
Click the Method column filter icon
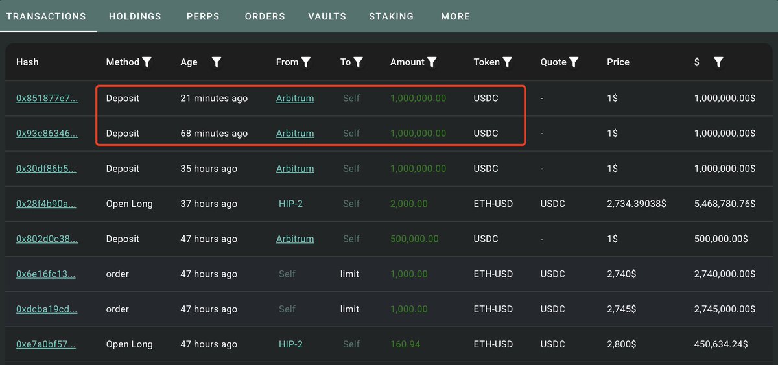click(x=147, y=62)
